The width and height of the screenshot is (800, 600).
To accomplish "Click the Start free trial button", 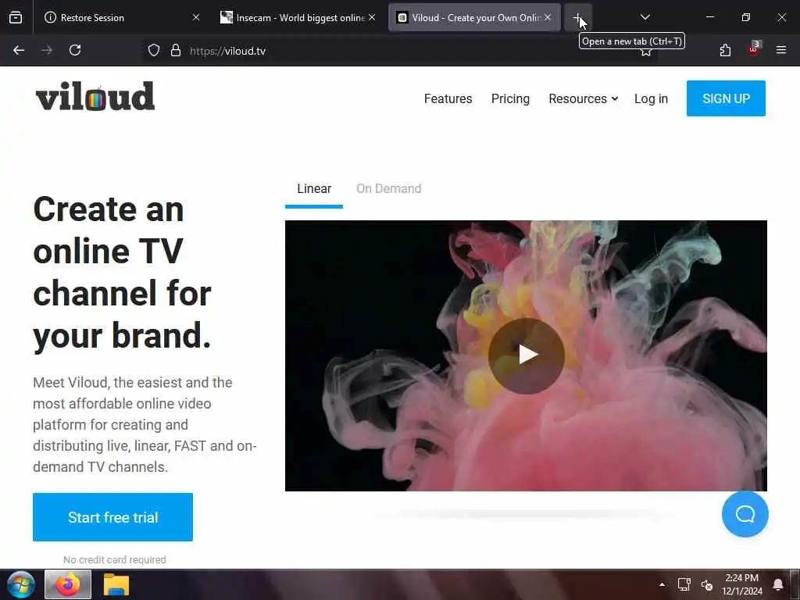I will tap(112, 517).
